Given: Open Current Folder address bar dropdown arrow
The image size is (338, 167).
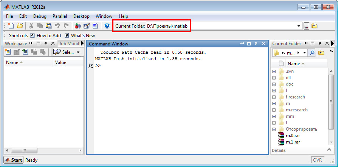Looking at the screenshot, I should pyautogui.click(x=304, y=53).
